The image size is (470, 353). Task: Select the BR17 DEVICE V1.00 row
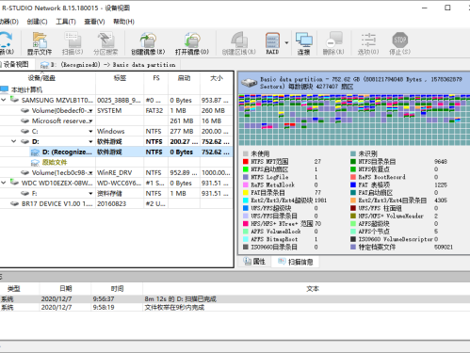click(x=116, y=203)
